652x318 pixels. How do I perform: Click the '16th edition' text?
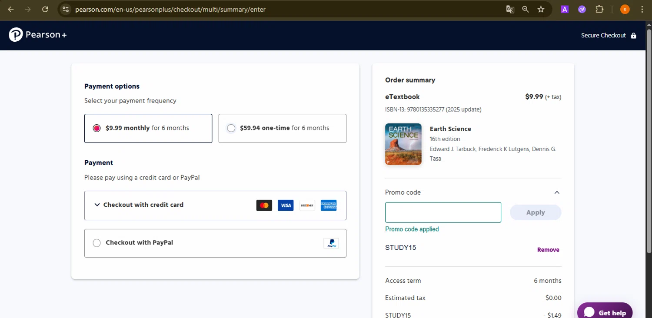tap(445, 139)
